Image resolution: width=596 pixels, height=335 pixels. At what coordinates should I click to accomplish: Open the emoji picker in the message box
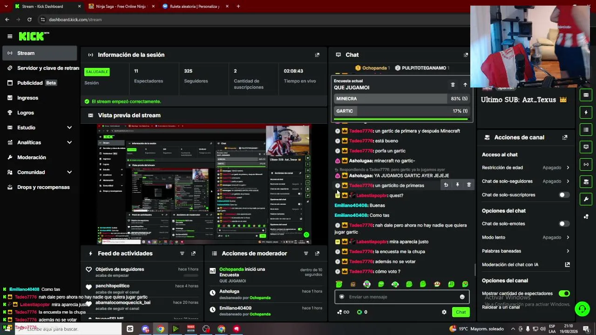[x=462, y=297]
